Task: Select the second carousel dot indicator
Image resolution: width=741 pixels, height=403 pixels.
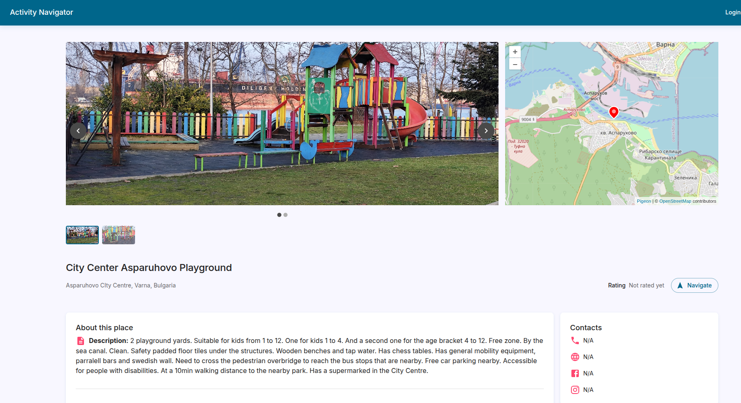Action: pos(286,215)
